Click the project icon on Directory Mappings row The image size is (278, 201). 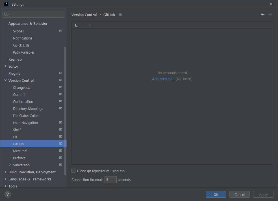(61, 108)
